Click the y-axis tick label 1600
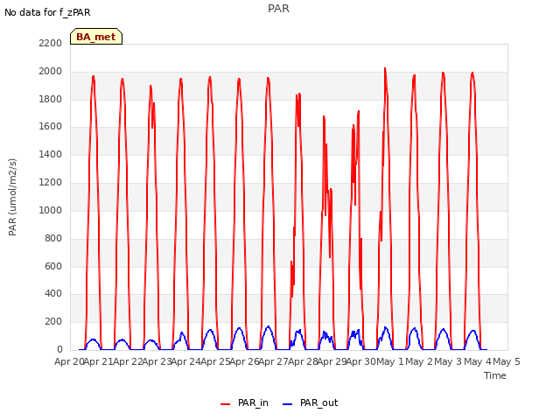The image size is (560, 420). (51, 126)
